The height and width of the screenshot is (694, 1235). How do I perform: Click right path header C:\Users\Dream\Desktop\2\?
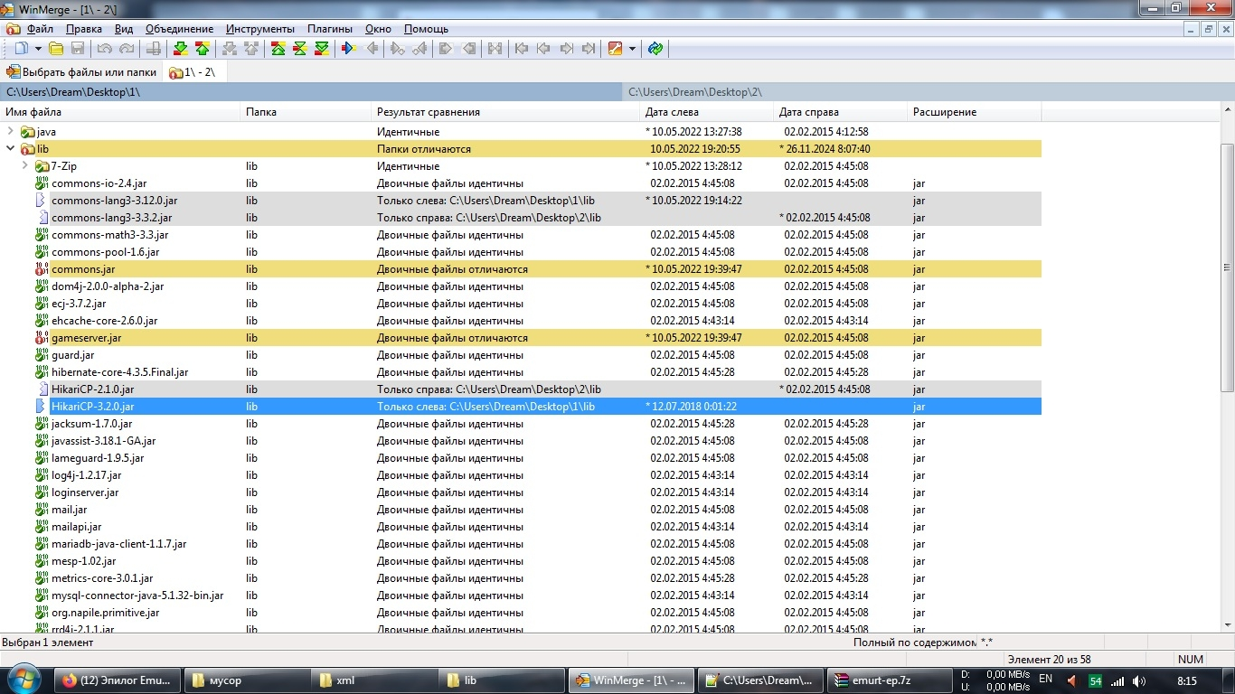tap(929, 92)
